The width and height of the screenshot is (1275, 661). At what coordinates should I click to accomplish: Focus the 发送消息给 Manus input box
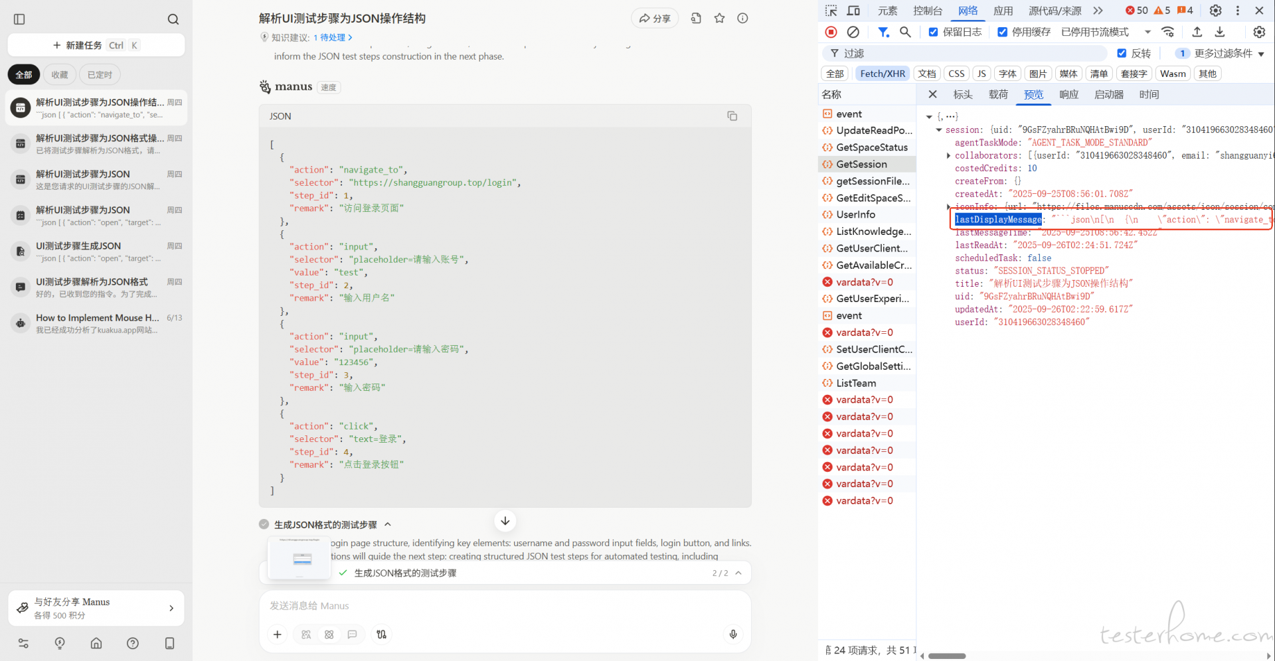(505, 606)
